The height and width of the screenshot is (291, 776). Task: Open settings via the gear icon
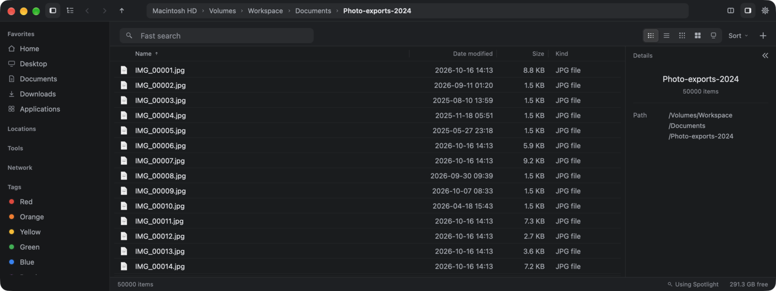765,11
